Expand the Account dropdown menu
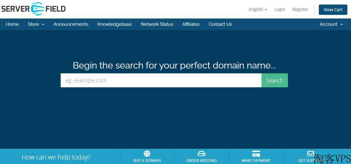Image resolution: width=351 pixels, height=164 pixels. [331, 24]
